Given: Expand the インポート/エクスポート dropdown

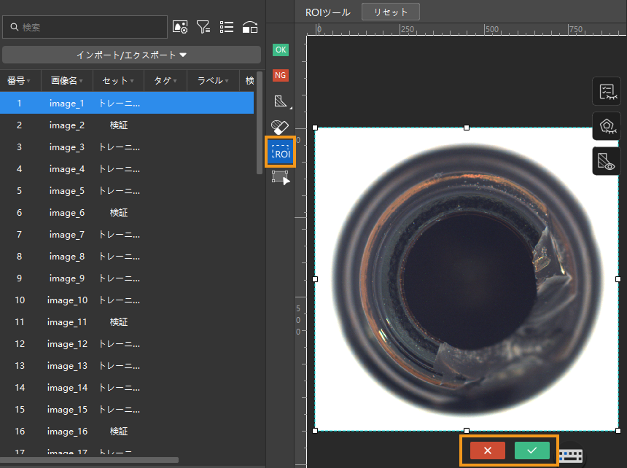Looking at the screenshot, I should pyautogui.click(x=131, y=55).
